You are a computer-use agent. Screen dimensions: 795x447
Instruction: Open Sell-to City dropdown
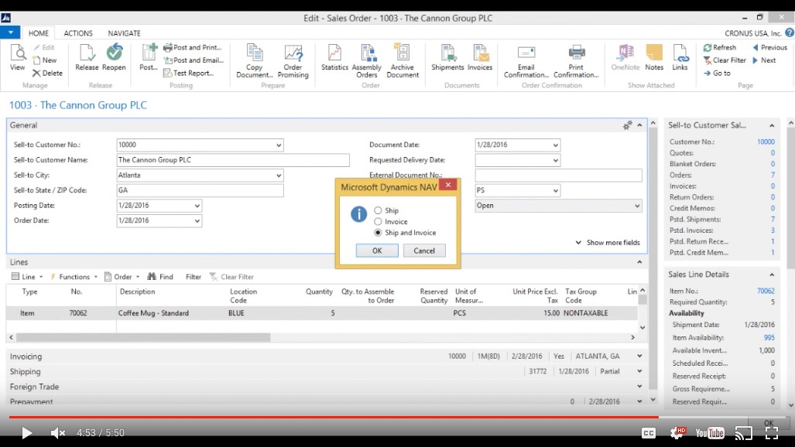click(x=279, y=176)
